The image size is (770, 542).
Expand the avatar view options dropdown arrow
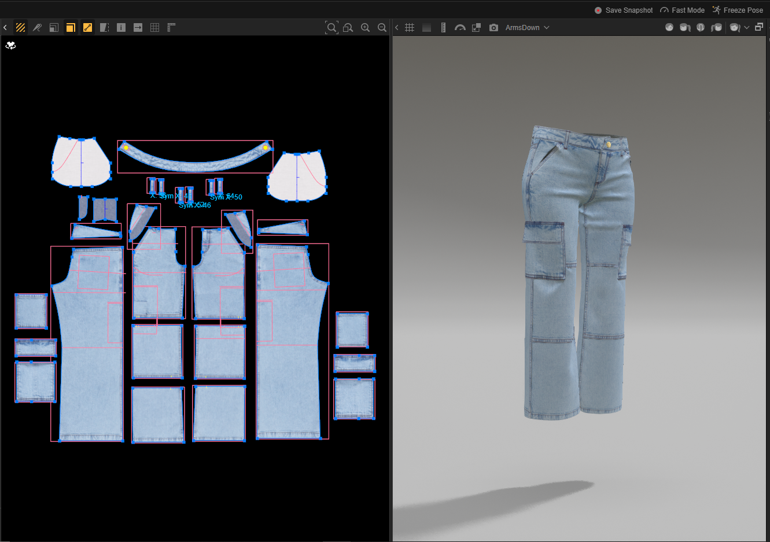(747, 27)
